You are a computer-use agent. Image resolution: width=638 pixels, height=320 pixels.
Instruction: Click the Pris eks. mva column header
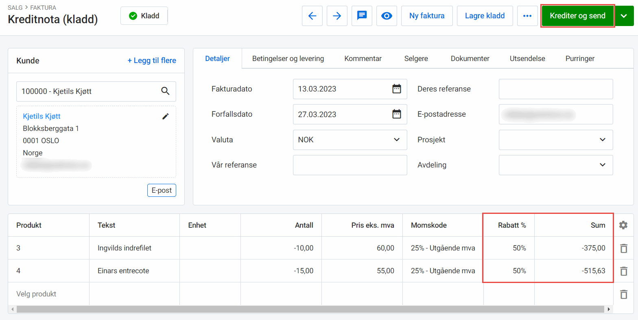tap(362, 225)
